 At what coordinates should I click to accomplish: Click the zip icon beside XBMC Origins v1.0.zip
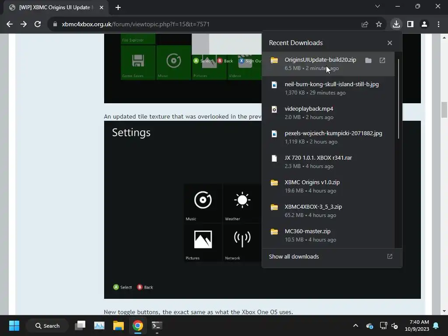click(x=274, y=182)
